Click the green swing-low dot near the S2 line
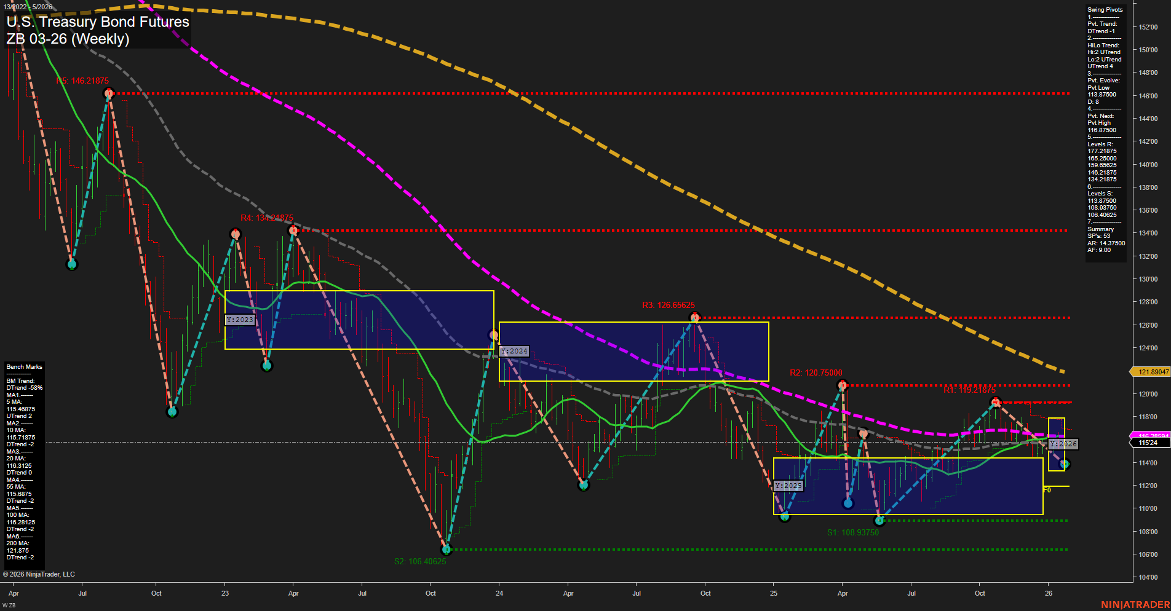This screenshot has height=611, width=1171. point(447,550)
